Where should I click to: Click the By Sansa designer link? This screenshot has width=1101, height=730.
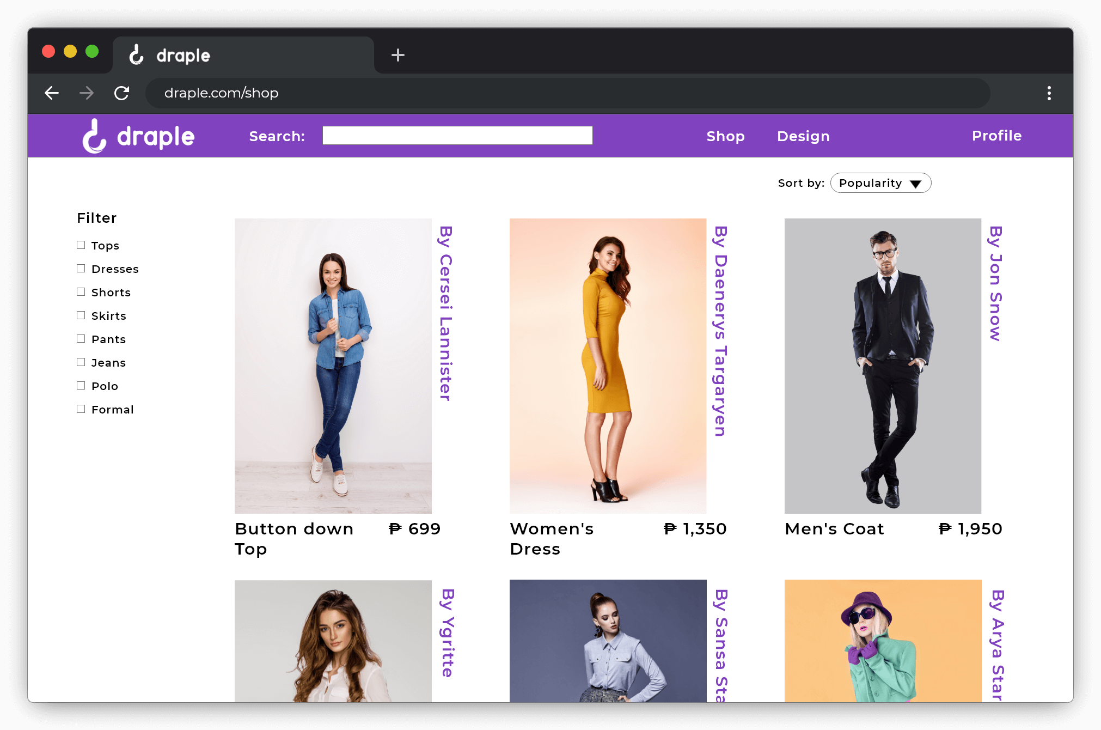click(x=721, y=646)
